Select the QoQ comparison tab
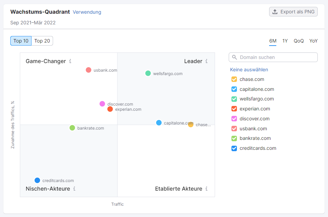 [299, 41]
